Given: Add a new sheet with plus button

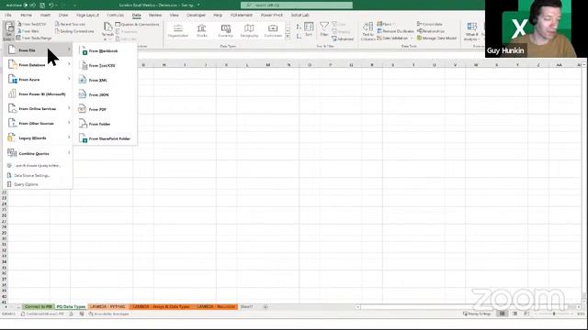Looking at the screenshot, I should pyautogui.click(x=266, y=307).
